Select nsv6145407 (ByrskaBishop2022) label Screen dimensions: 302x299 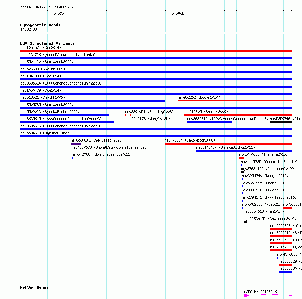point(226,147)
